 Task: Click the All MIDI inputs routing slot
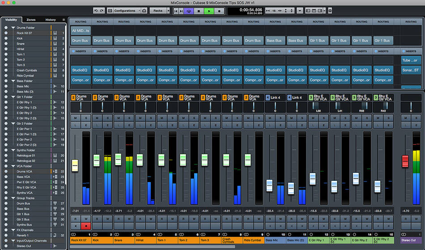[x=81, y=31]
